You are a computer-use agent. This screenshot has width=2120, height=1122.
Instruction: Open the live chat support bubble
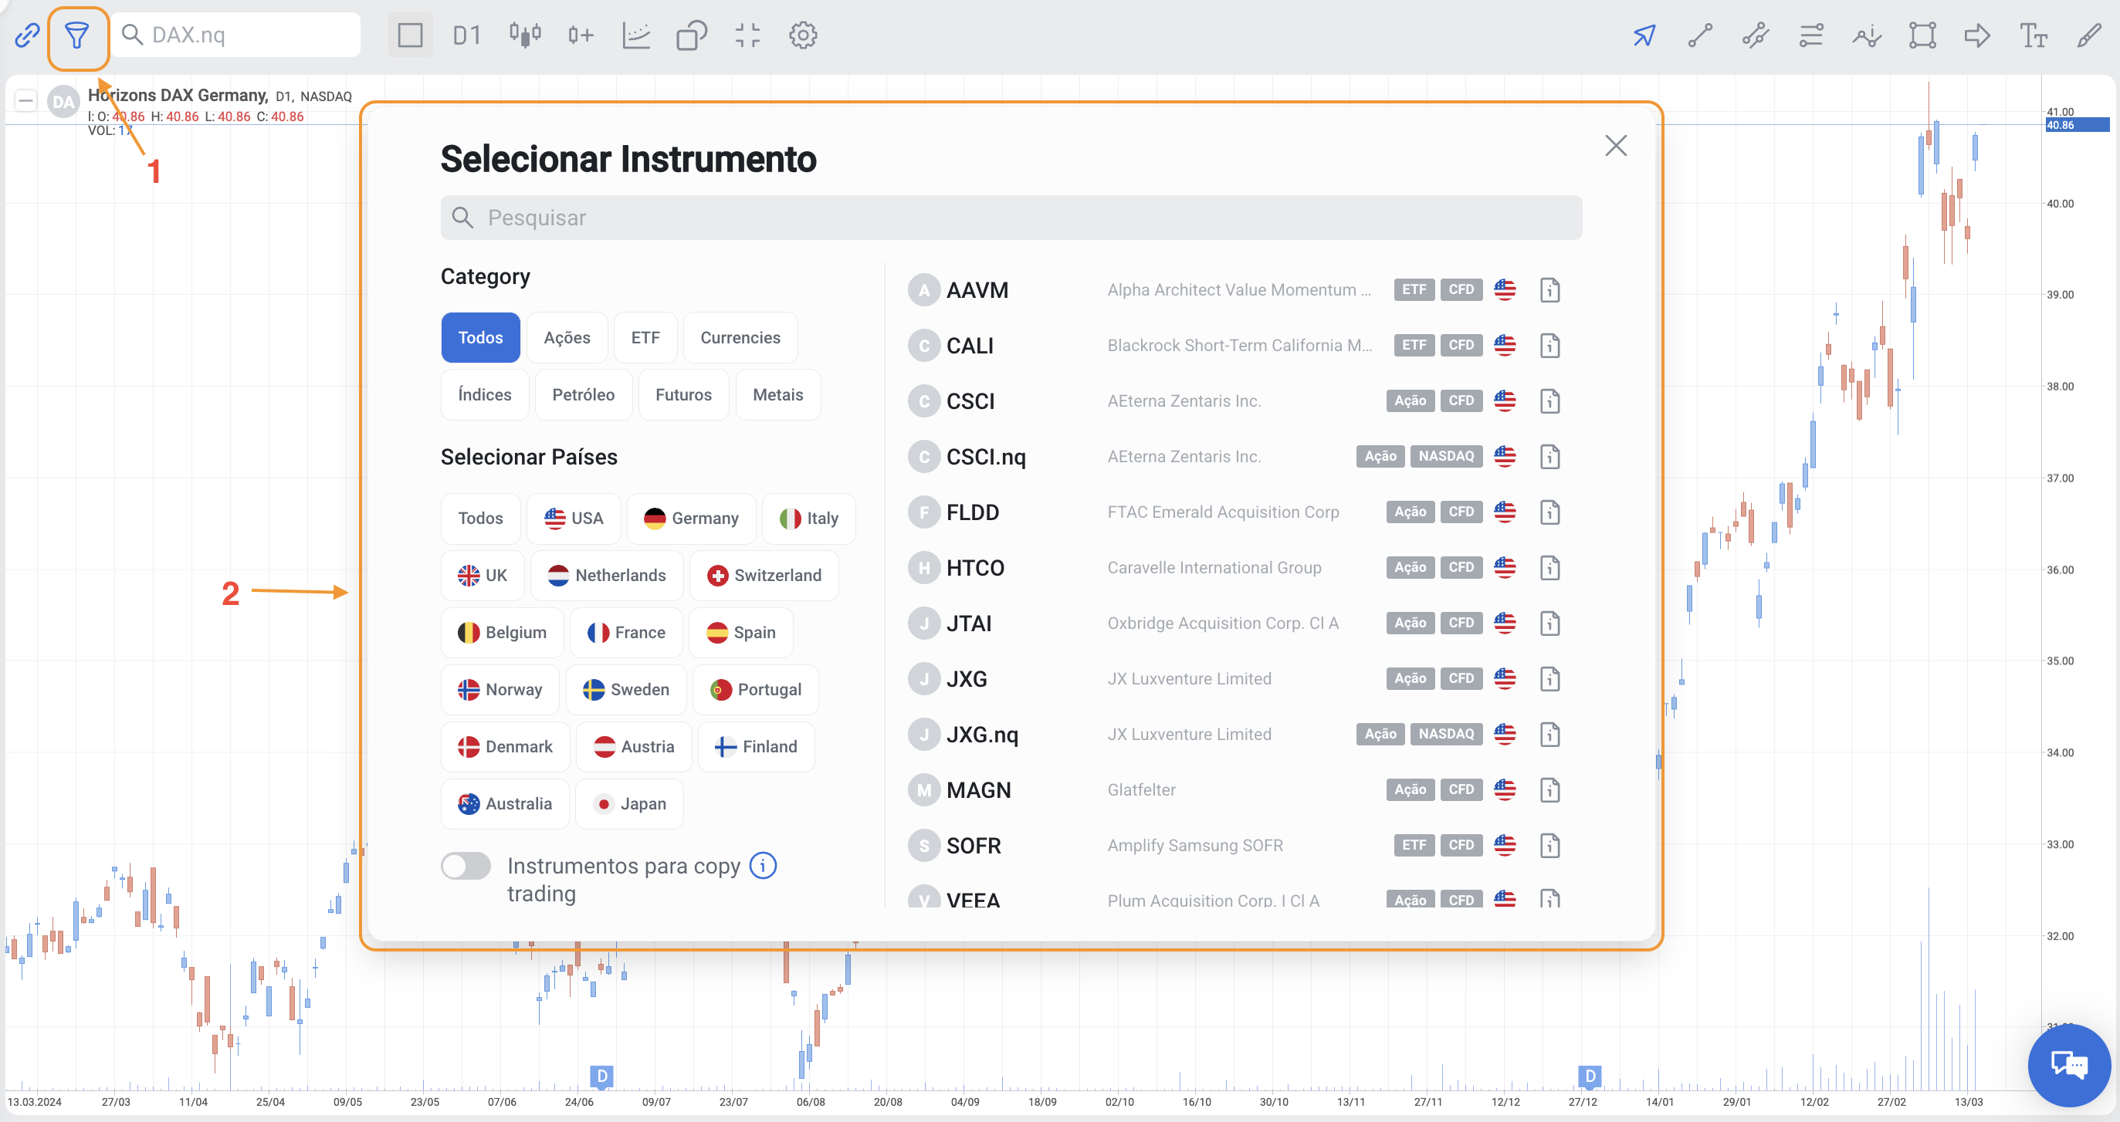point(2068,1064)
